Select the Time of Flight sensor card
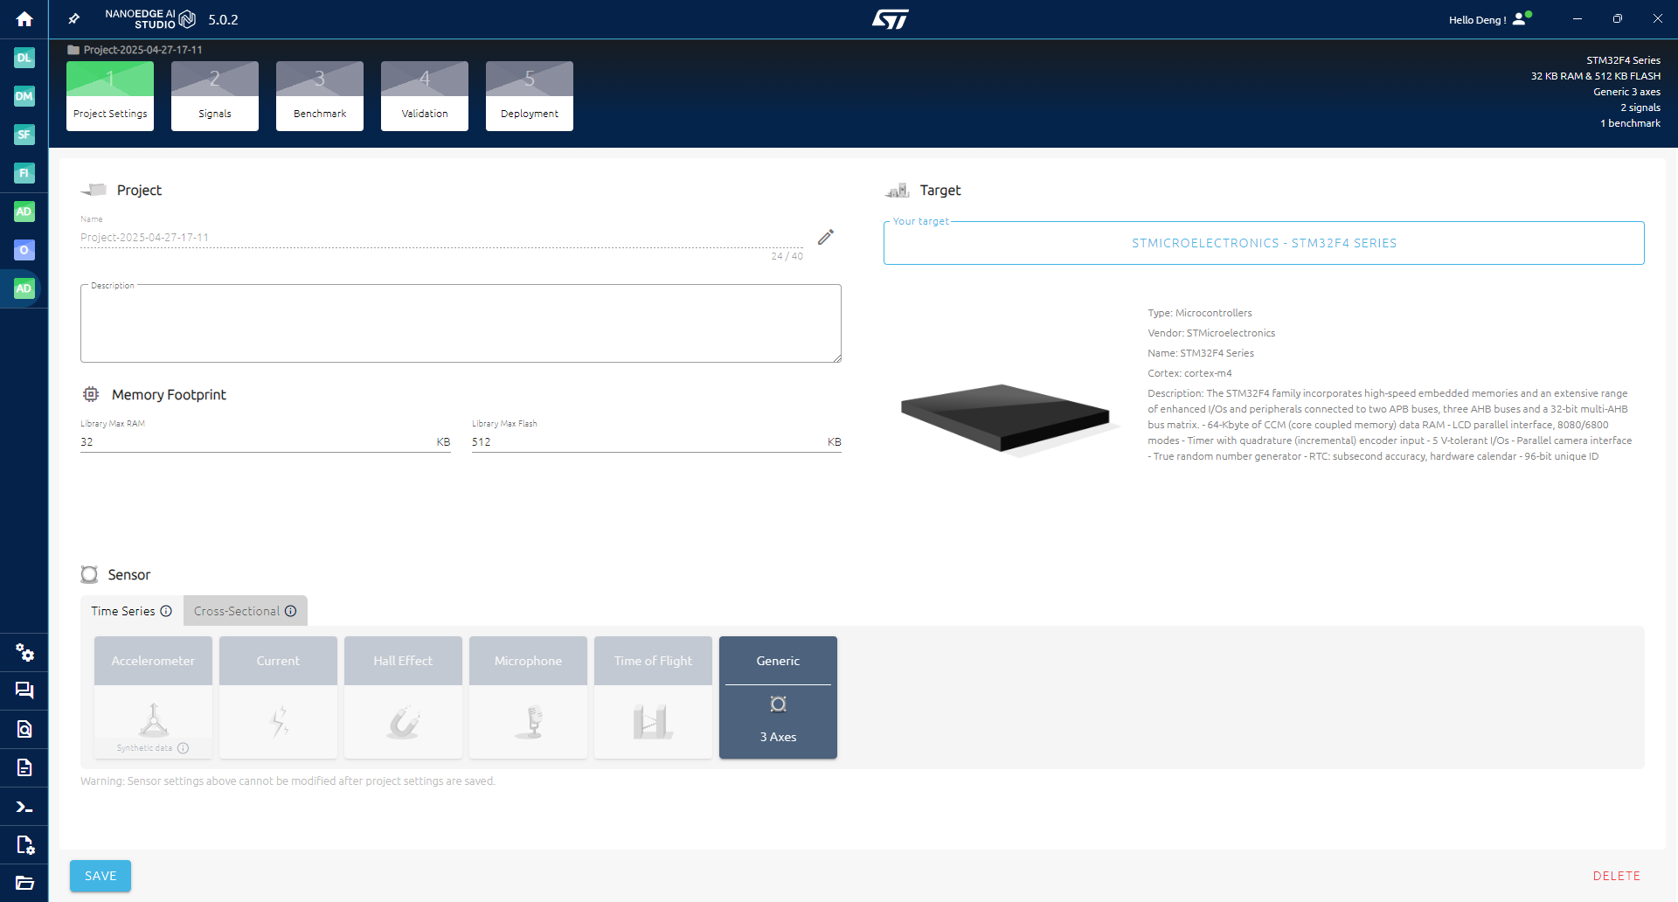Viewport: 1678px width, 902px height. tap(653, 697)
